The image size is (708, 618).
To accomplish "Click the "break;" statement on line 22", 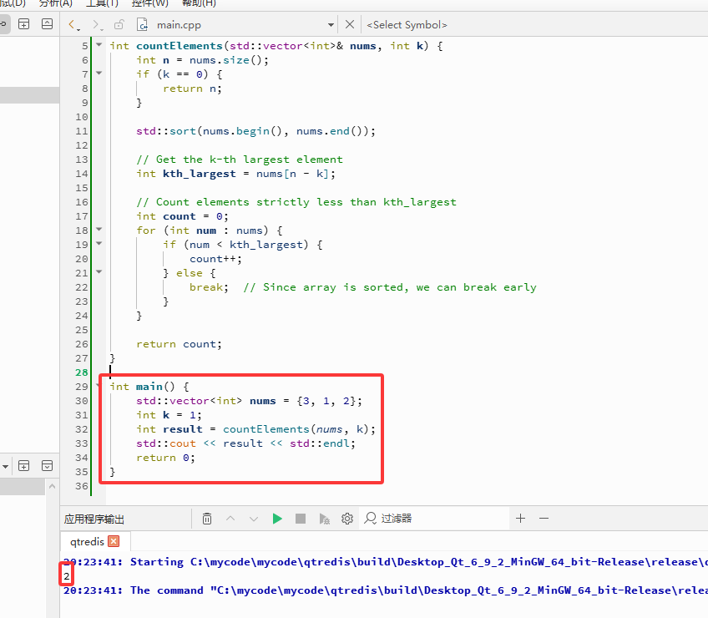I will coord(209,287).
